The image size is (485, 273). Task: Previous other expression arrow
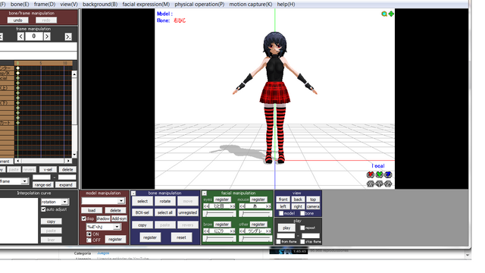click(x=242, y=231)
